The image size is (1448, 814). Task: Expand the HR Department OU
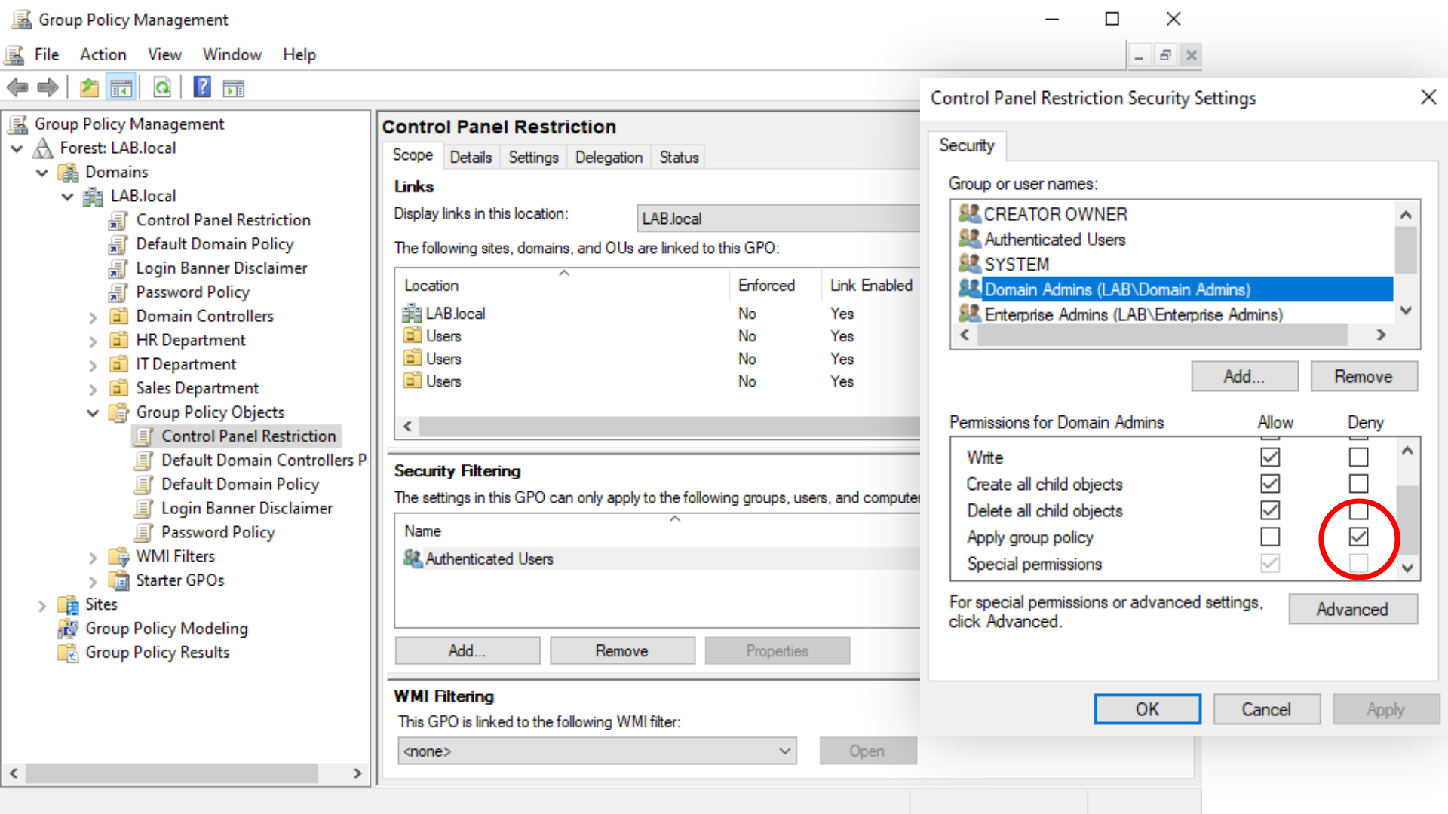93,341
